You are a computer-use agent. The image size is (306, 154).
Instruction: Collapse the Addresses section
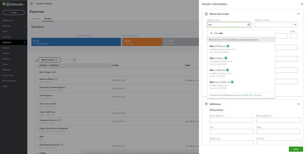[299, 104]
